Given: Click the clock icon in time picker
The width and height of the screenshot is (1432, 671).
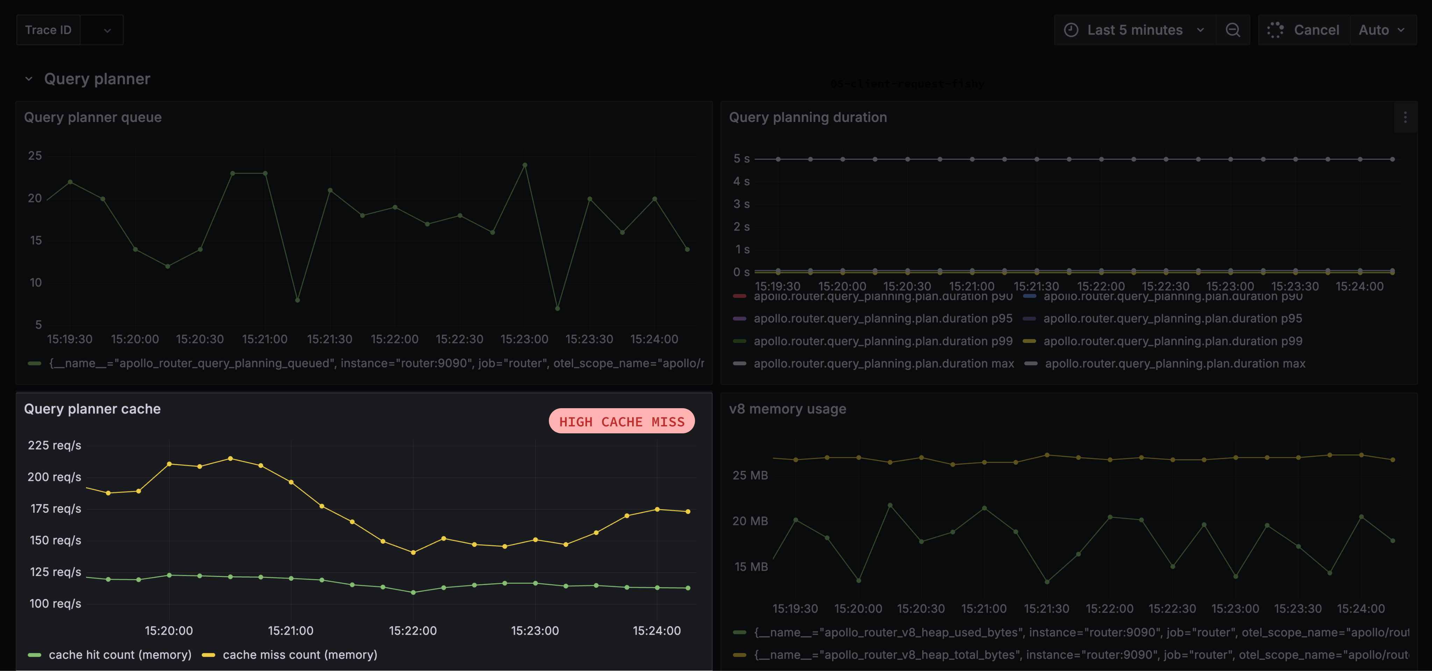Looking at the screenshot, I should coord(1071,30).
